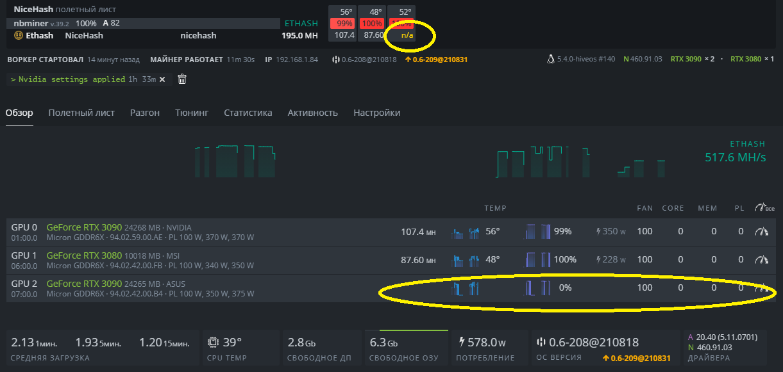This screenshot has height=372, width=783.
Task: Click the 56° temperature cell in header
Action: click(345, 12)
